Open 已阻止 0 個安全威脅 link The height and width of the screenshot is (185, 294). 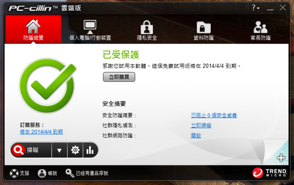pyautogui.click(x=214, y=115)
